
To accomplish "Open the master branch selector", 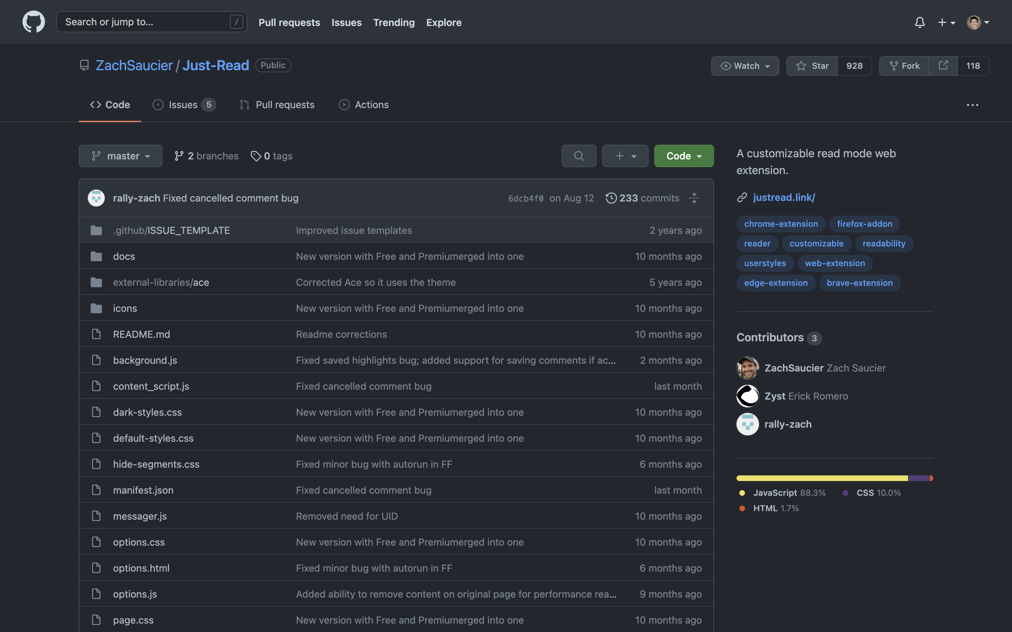I will tap(121, 156).
